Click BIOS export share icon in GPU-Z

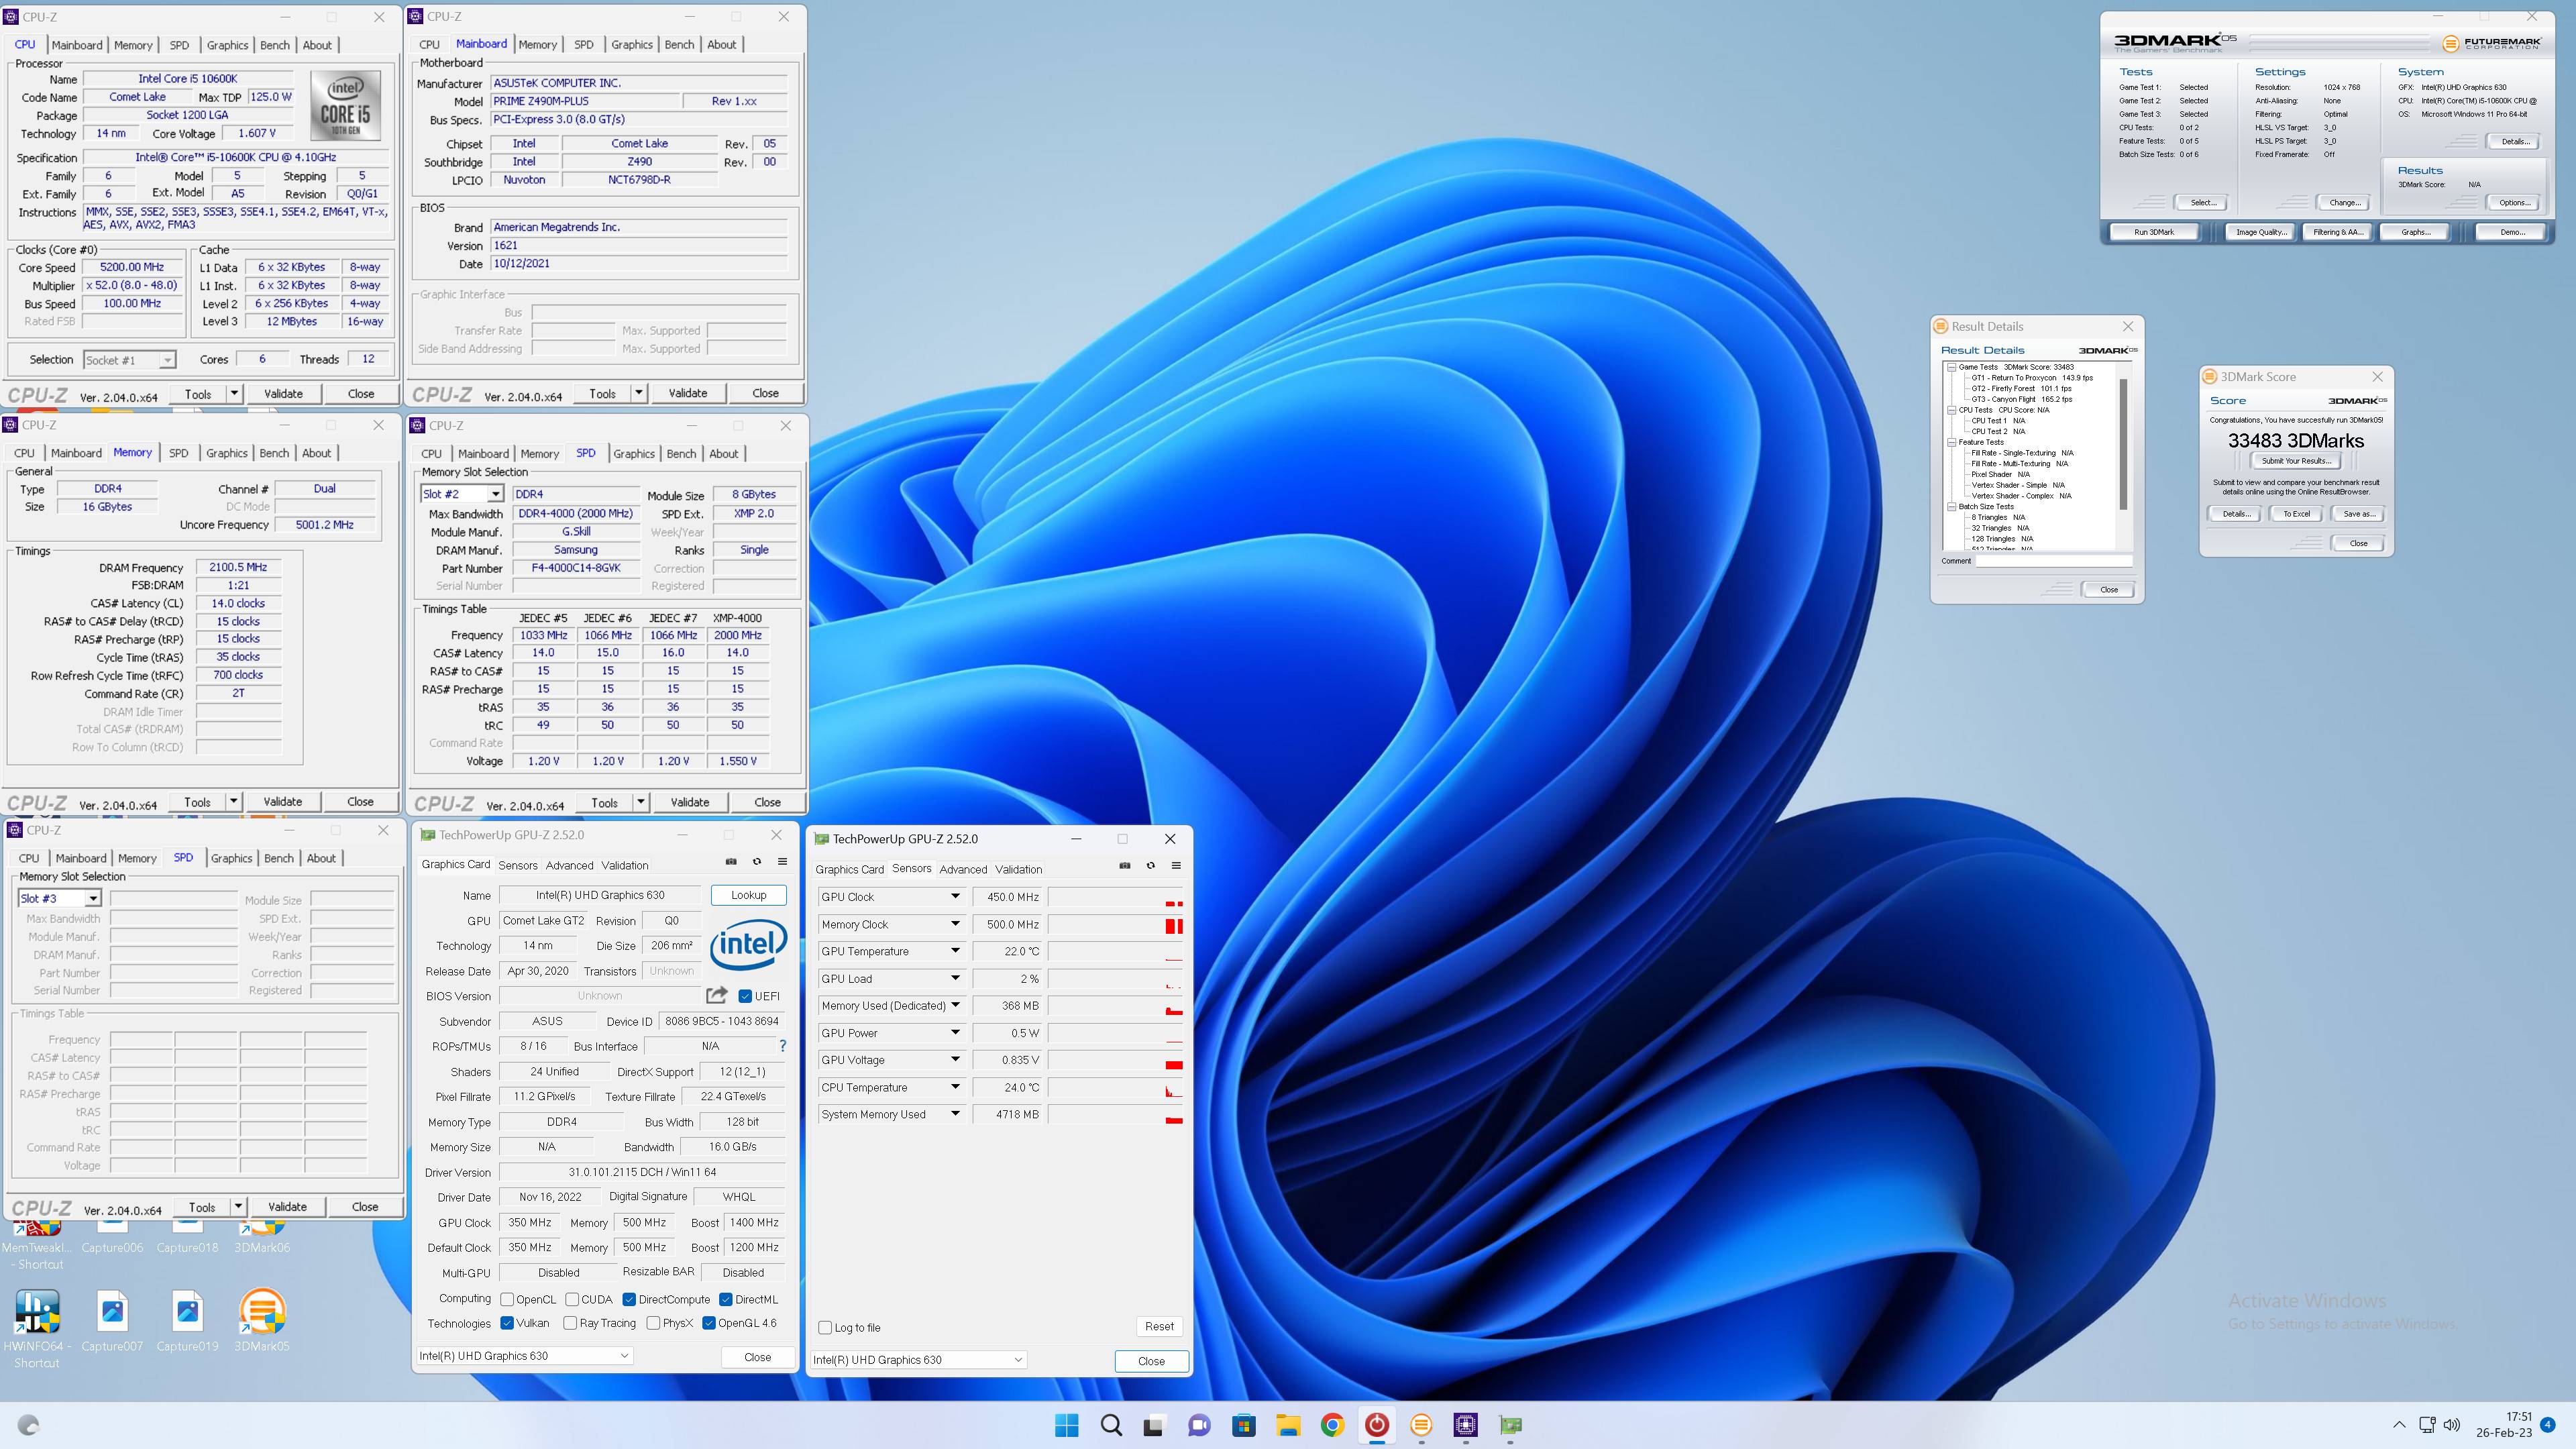click(717, 995)
